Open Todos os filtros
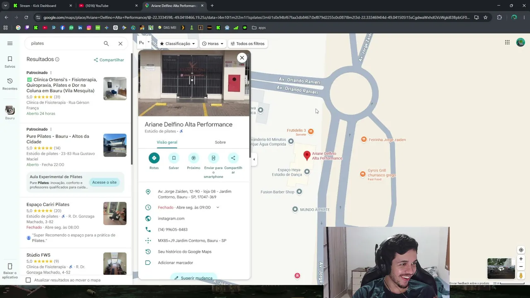This screenshot has width=530, height=298. pos(248,43)
